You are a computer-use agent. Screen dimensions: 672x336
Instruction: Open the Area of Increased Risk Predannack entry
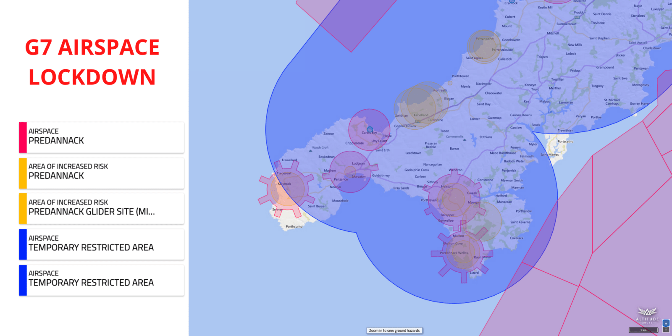(102, 173)
